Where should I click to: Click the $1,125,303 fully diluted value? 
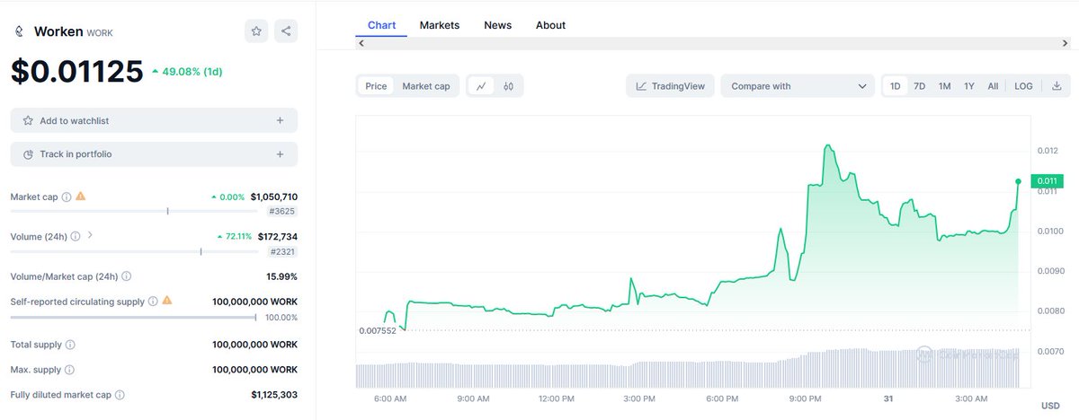[x=274, y=395]
